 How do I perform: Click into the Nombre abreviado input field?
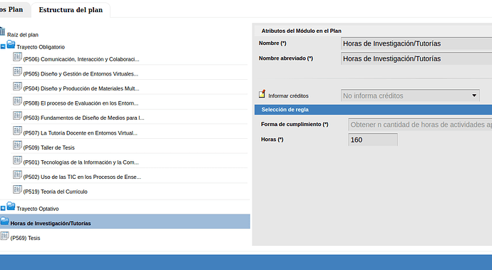coord(416,58)
